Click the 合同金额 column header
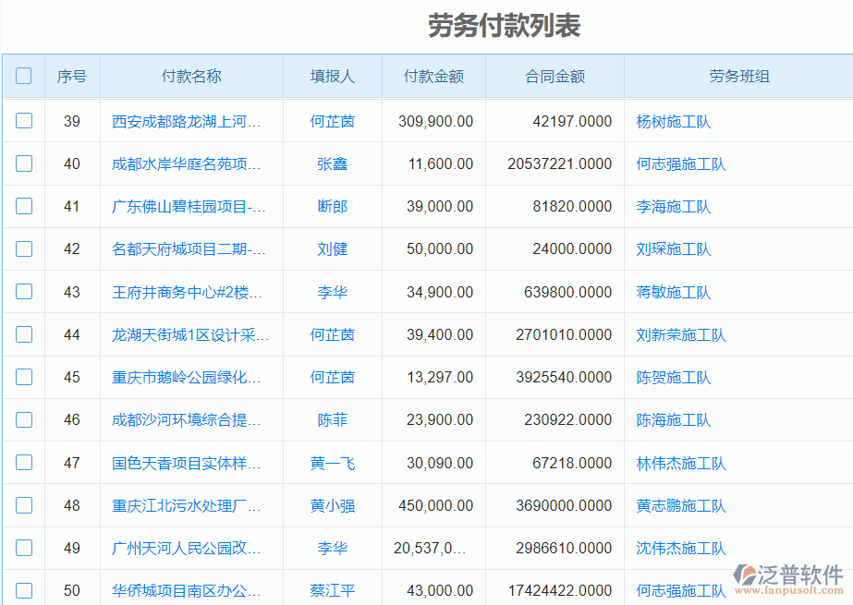The width and height of the screenshot is (853, 605). [554, 77]
